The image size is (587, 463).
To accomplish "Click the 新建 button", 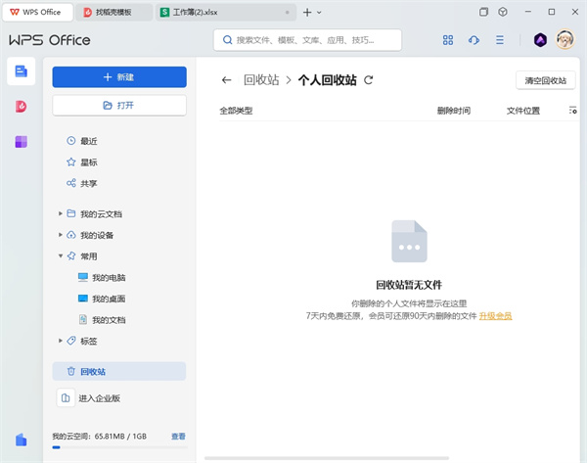I will coord(119,76).
